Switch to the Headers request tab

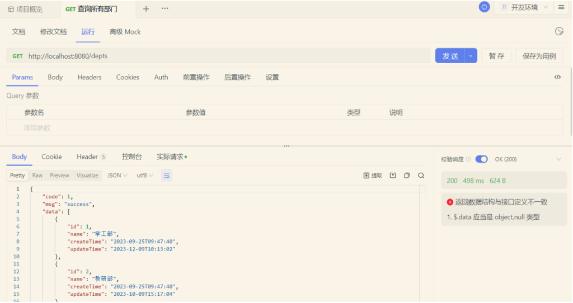tap(90, 77)
